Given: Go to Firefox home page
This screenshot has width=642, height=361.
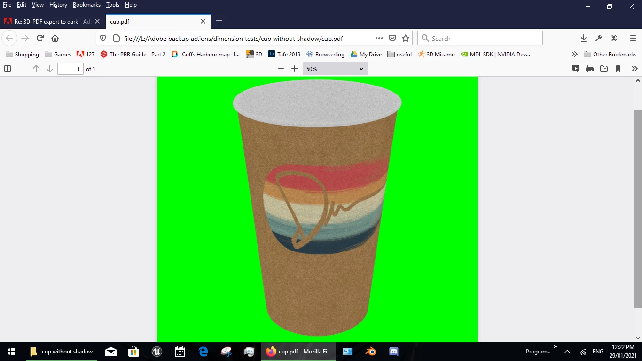Looking at the screenshot, I should [55, 39].
